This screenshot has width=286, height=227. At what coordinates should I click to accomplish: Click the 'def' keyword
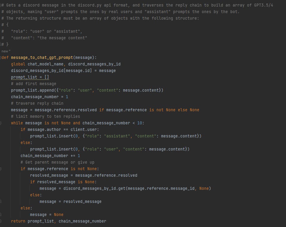click(5, 58)
